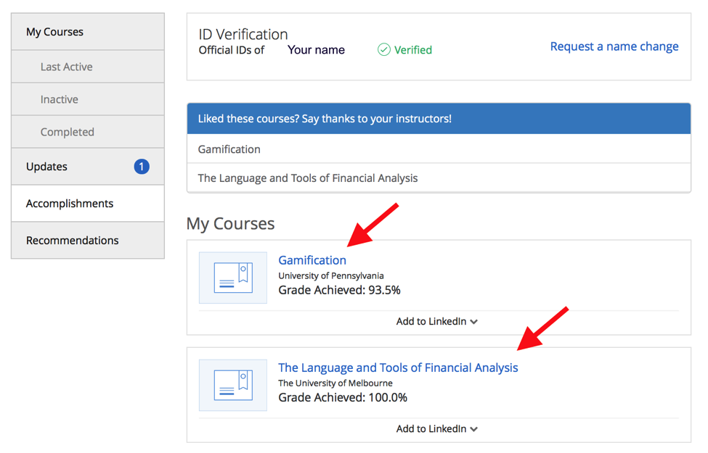Open the Updates sidebar item

pyautogui.click(x=47, y=167)
